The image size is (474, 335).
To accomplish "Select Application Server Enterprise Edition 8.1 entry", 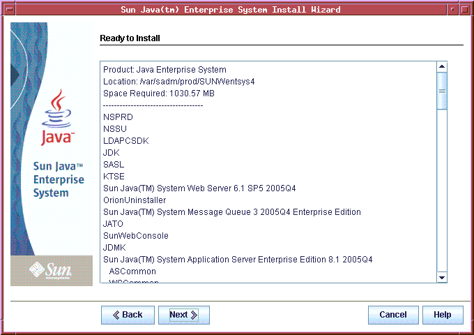I will tap(238, 260).
